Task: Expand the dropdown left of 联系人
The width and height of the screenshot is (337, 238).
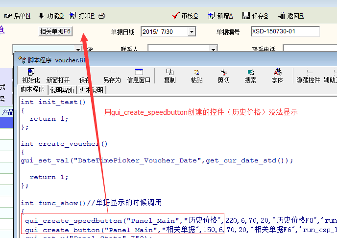Action: 78,49
